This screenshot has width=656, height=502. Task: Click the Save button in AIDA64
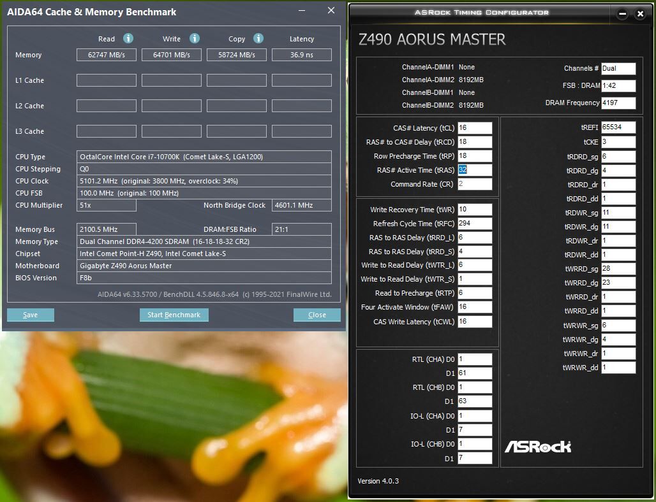click(x=31, y=315)
